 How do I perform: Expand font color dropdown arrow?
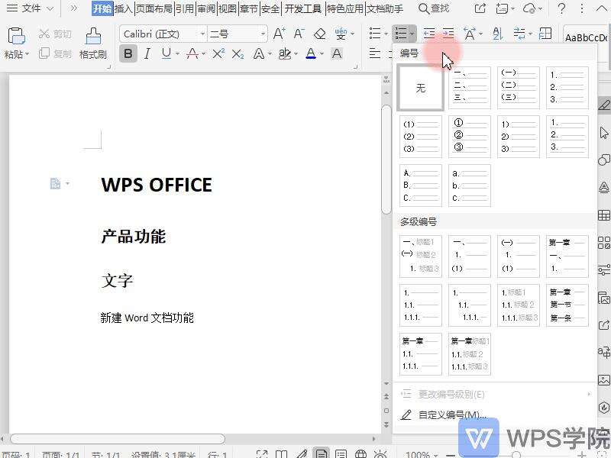coord(322,53)
